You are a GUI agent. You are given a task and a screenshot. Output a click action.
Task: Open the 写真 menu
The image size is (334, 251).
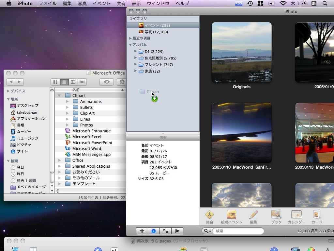coord(82,3)
